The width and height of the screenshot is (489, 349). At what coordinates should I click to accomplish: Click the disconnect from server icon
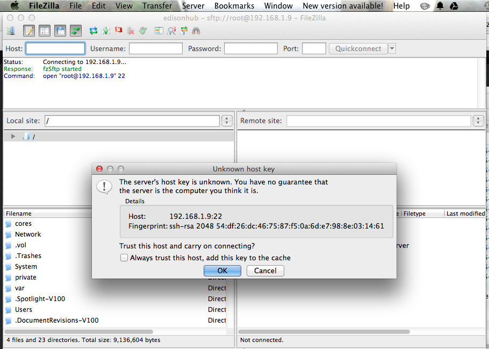pos(131,31)
